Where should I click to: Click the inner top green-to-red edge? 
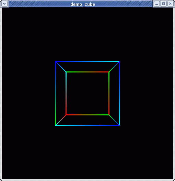(87, 72)
